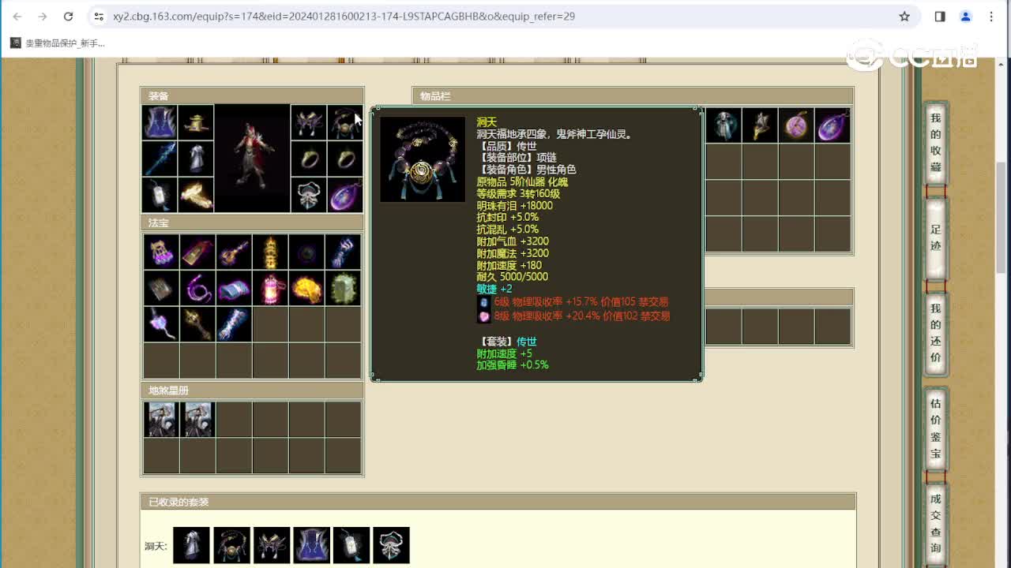Open 估价鉴宝 side tab
1011x568 pixels.
pos(936,428)
